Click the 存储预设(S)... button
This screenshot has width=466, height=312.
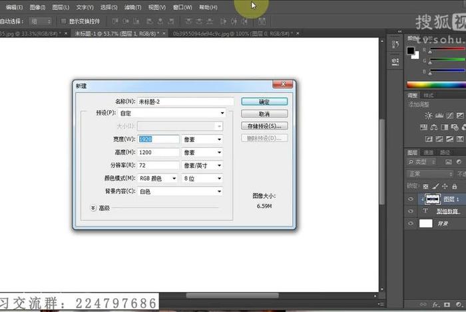[264, 126]
